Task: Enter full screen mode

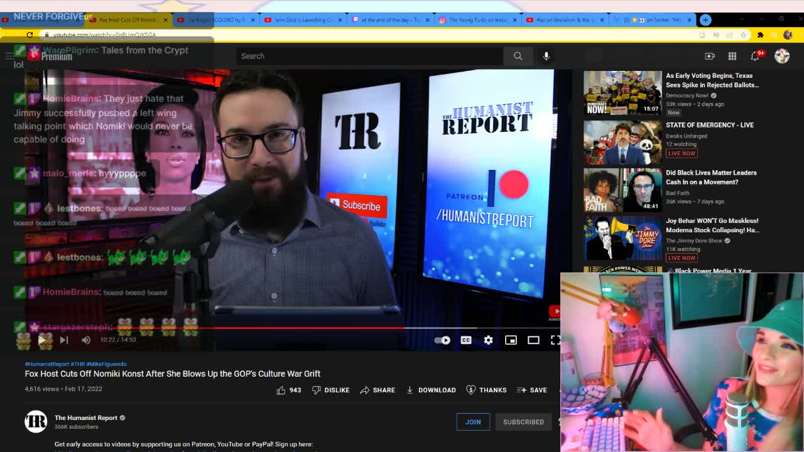Action: pyautogui.click(x=555, y=340)
